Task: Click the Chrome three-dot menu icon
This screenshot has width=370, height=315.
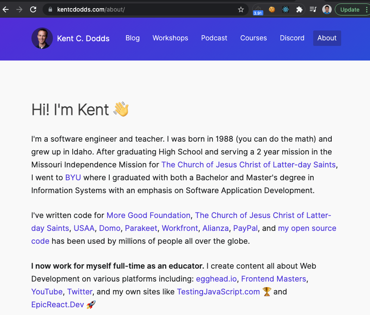Action: [367, 9]
